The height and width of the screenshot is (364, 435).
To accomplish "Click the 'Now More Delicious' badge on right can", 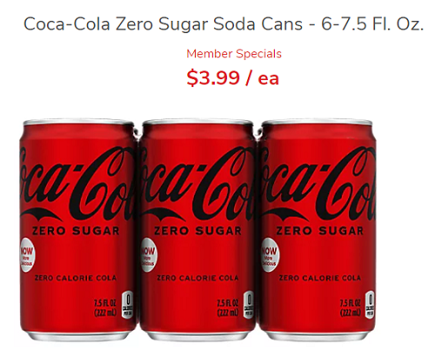I will [269, 255].
